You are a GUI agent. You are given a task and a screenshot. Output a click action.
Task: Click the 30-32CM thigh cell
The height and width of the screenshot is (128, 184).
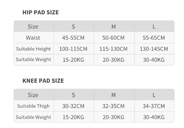pos(73,106)
